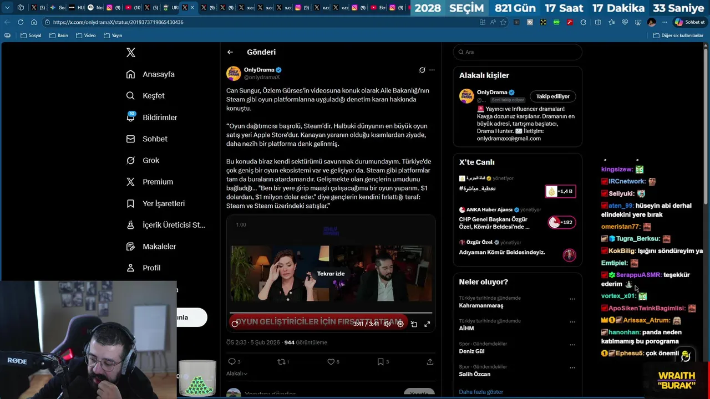Open browser extensions puzzle icon
Image resolution: width=710 pixels, height=399 pixels.
click(x=583, y=22)
